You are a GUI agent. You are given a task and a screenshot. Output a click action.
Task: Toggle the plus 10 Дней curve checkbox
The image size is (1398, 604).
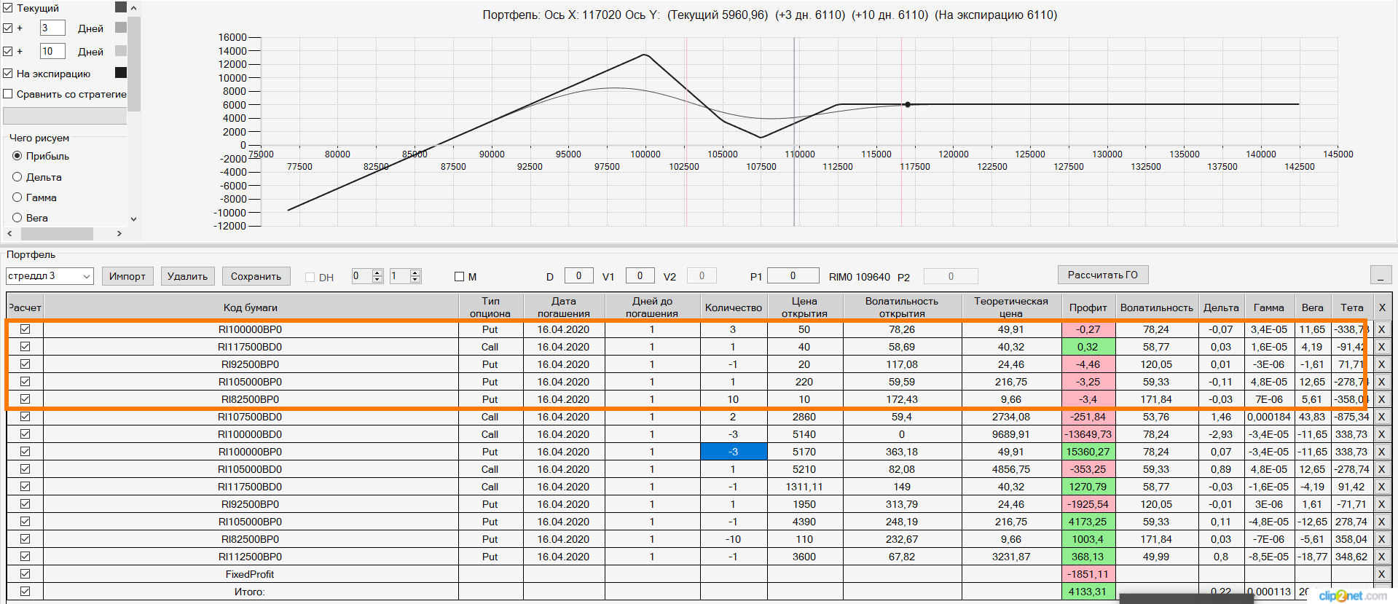click(x=8, y=52)
